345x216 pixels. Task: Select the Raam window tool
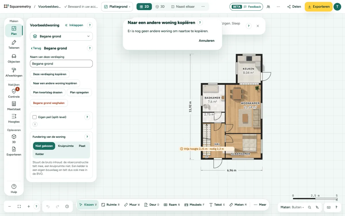[x=172, y=205]
